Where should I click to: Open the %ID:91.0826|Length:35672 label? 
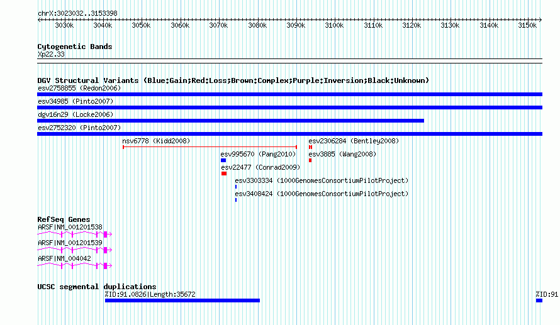(x=150, y=294)
